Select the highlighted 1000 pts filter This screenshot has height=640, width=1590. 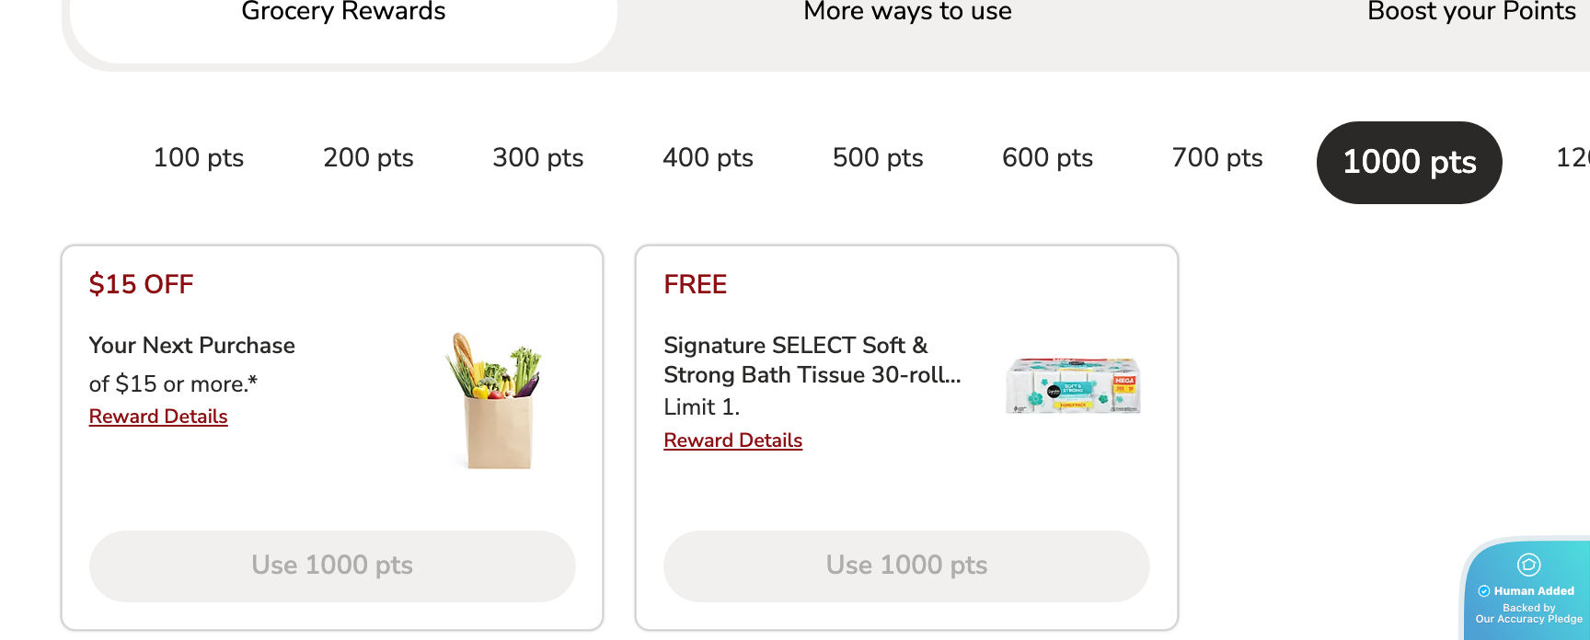tap(1409, 162)
